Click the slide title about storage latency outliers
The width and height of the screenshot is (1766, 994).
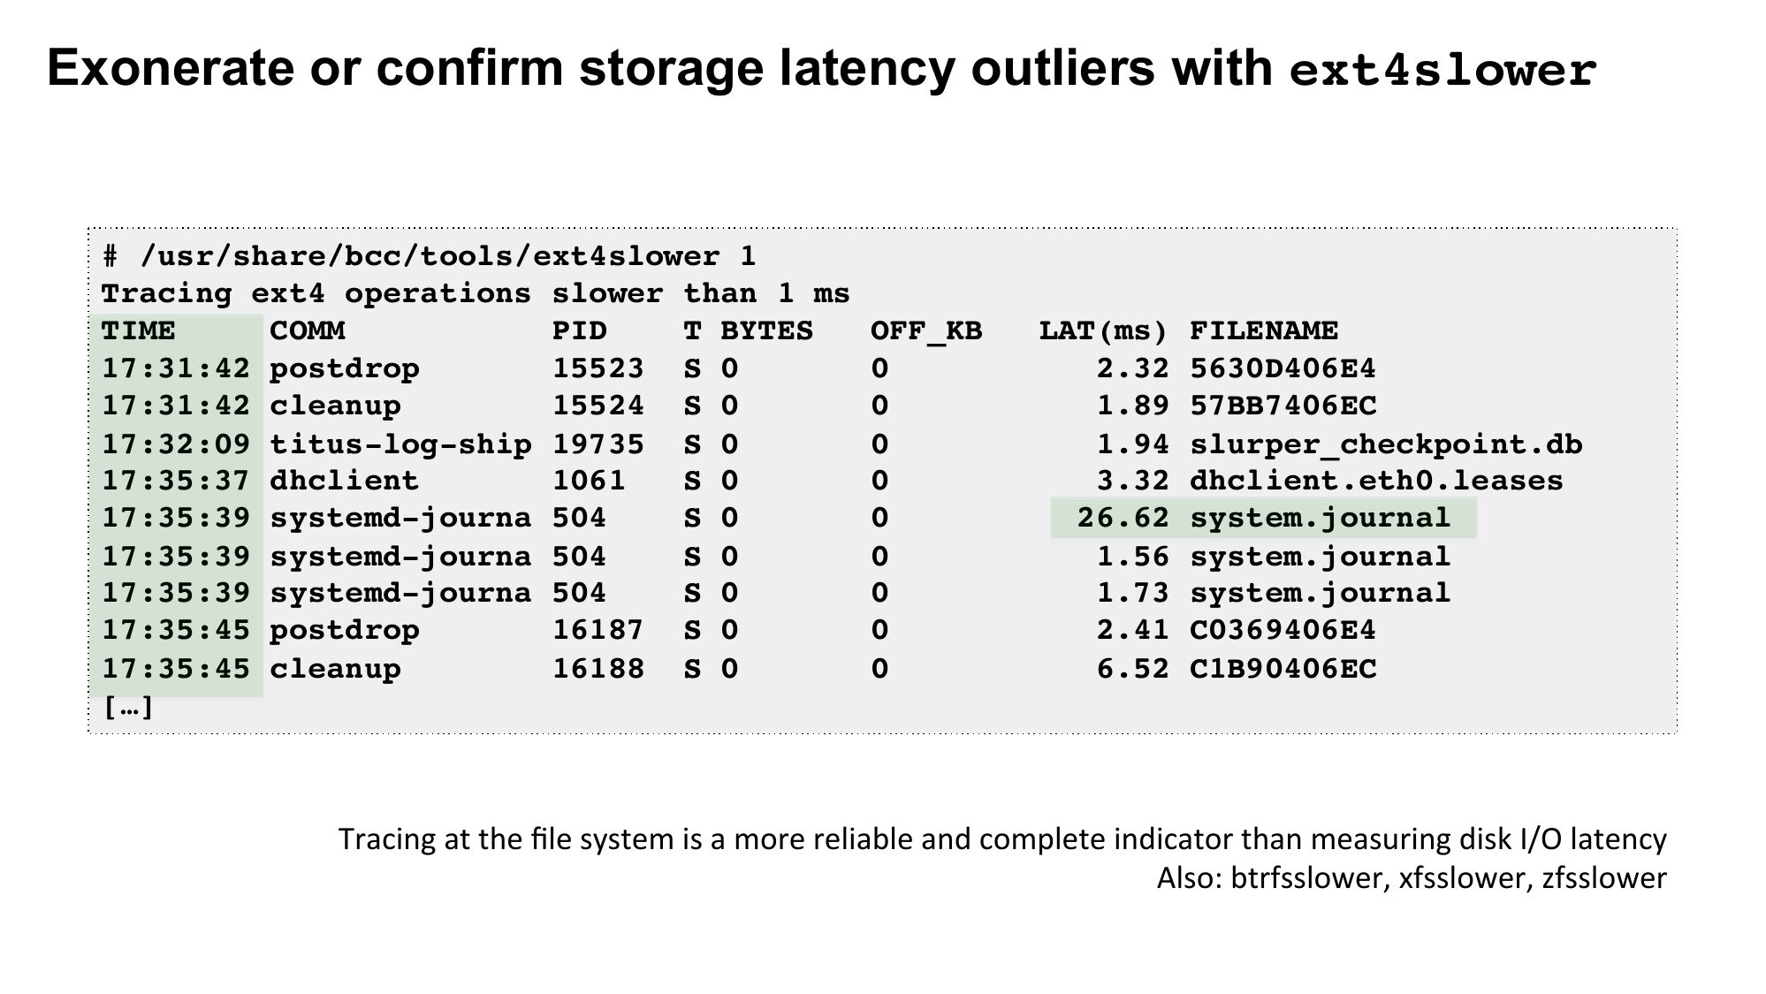click(822, 69)
